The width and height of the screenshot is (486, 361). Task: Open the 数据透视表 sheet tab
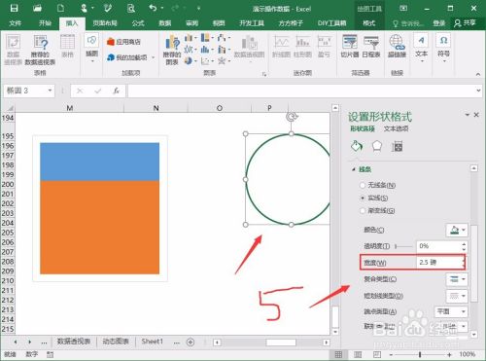click(74, 342)
